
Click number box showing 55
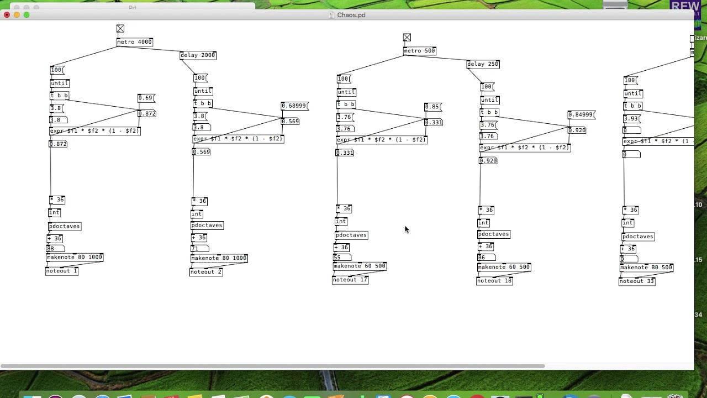[342, 258]
